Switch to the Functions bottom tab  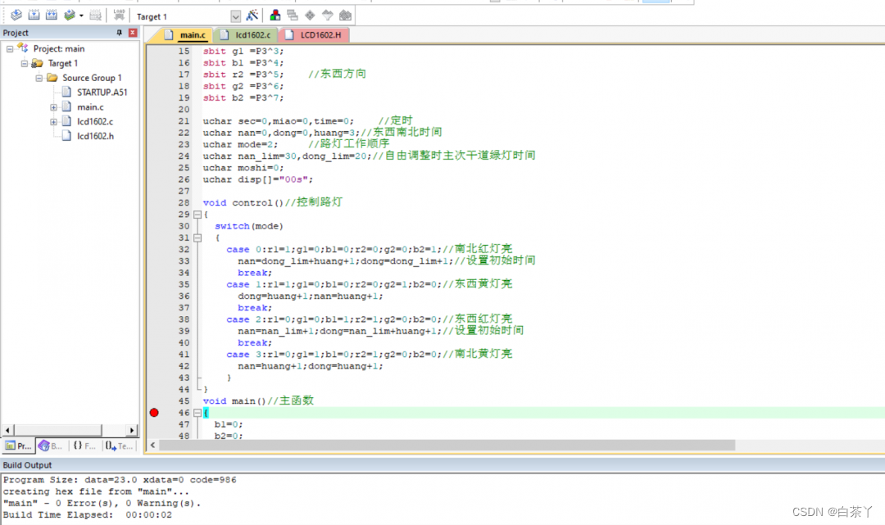84,446
